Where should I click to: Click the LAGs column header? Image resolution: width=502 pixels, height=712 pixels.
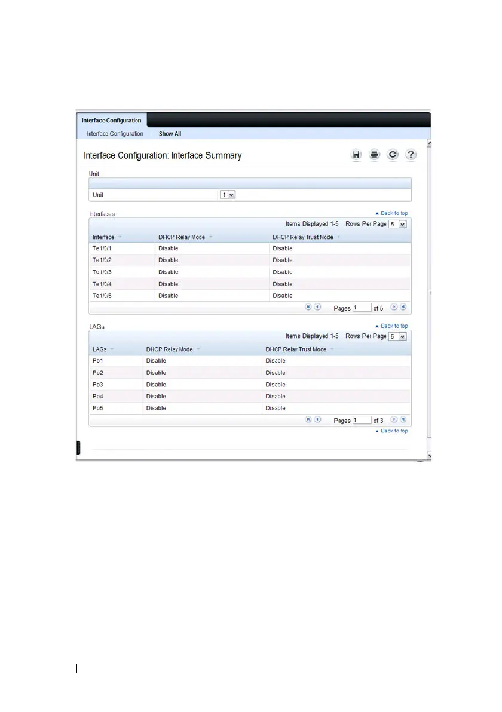tap(99, 349)
